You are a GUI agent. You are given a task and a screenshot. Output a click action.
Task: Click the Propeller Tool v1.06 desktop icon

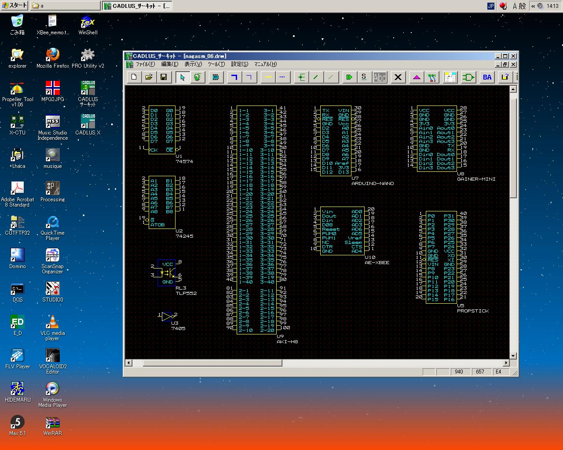pos(18,94)
